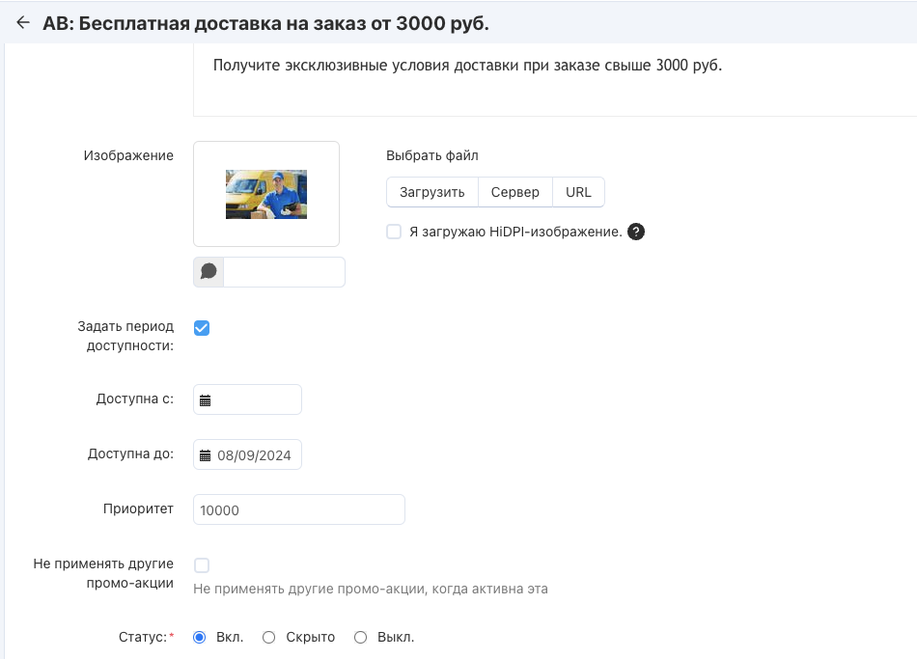
Task: Go back using the left arrow icon
Action: (23, 23)
